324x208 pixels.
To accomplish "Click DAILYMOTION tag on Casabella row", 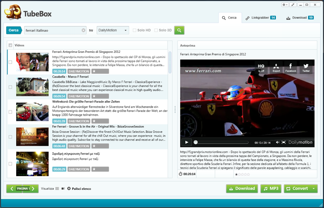I will pyautogui.click(x=79, y=96).
